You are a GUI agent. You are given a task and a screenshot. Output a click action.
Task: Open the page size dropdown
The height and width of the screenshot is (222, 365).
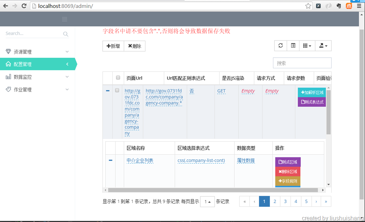[x=207, y=201]
